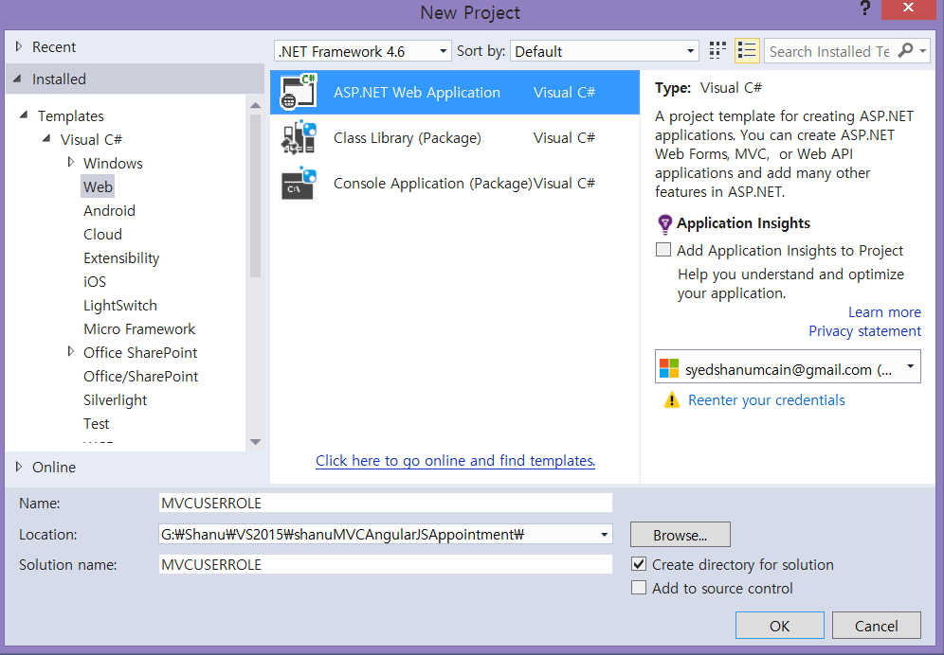This screenshot has width=944, height=655.
Task: Open the .NET Framework 4.6 dropdown
Action: (x=443, y=51)
